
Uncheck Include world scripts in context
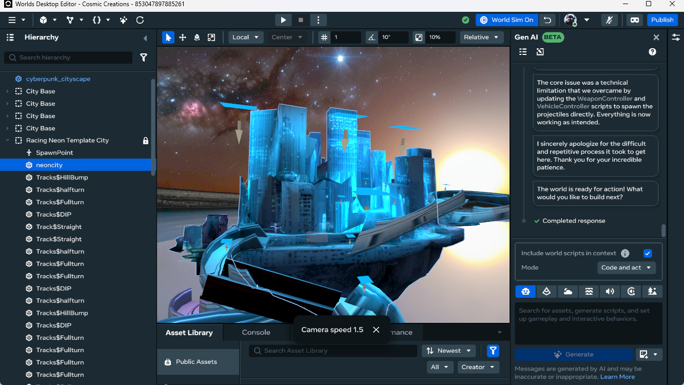coord(648,253)
